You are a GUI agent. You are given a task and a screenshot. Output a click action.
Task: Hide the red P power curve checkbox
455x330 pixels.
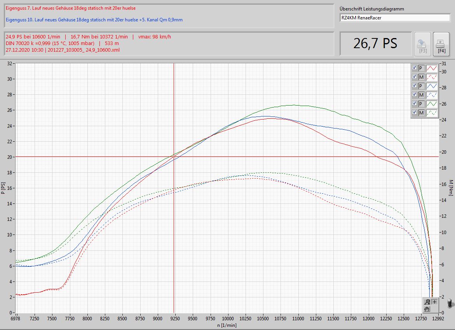[x=414, y=68]
